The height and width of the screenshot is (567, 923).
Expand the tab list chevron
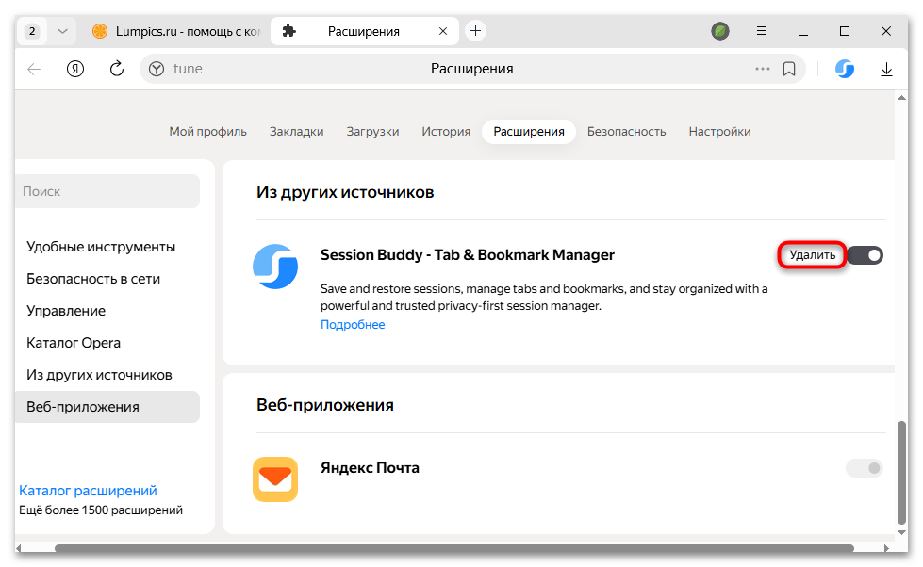[x=62, y=31]
